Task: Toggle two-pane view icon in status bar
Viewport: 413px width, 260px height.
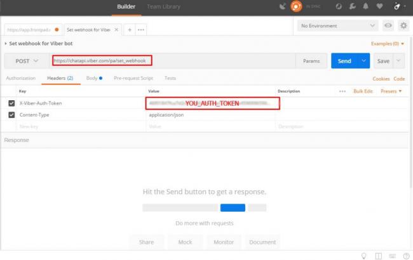Action: point(379,256)
